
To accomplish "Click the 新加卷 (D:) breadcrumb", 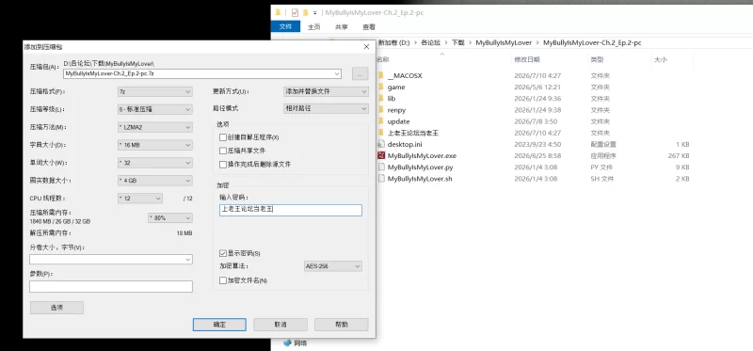I will point(394,42).
